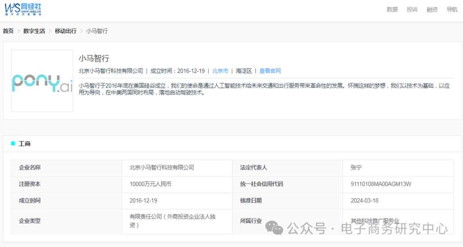Viewport: 463px width, 247px height.
Task: Open the 导航 nav menu
Action: pyautogui.click(x=452, y=9)
